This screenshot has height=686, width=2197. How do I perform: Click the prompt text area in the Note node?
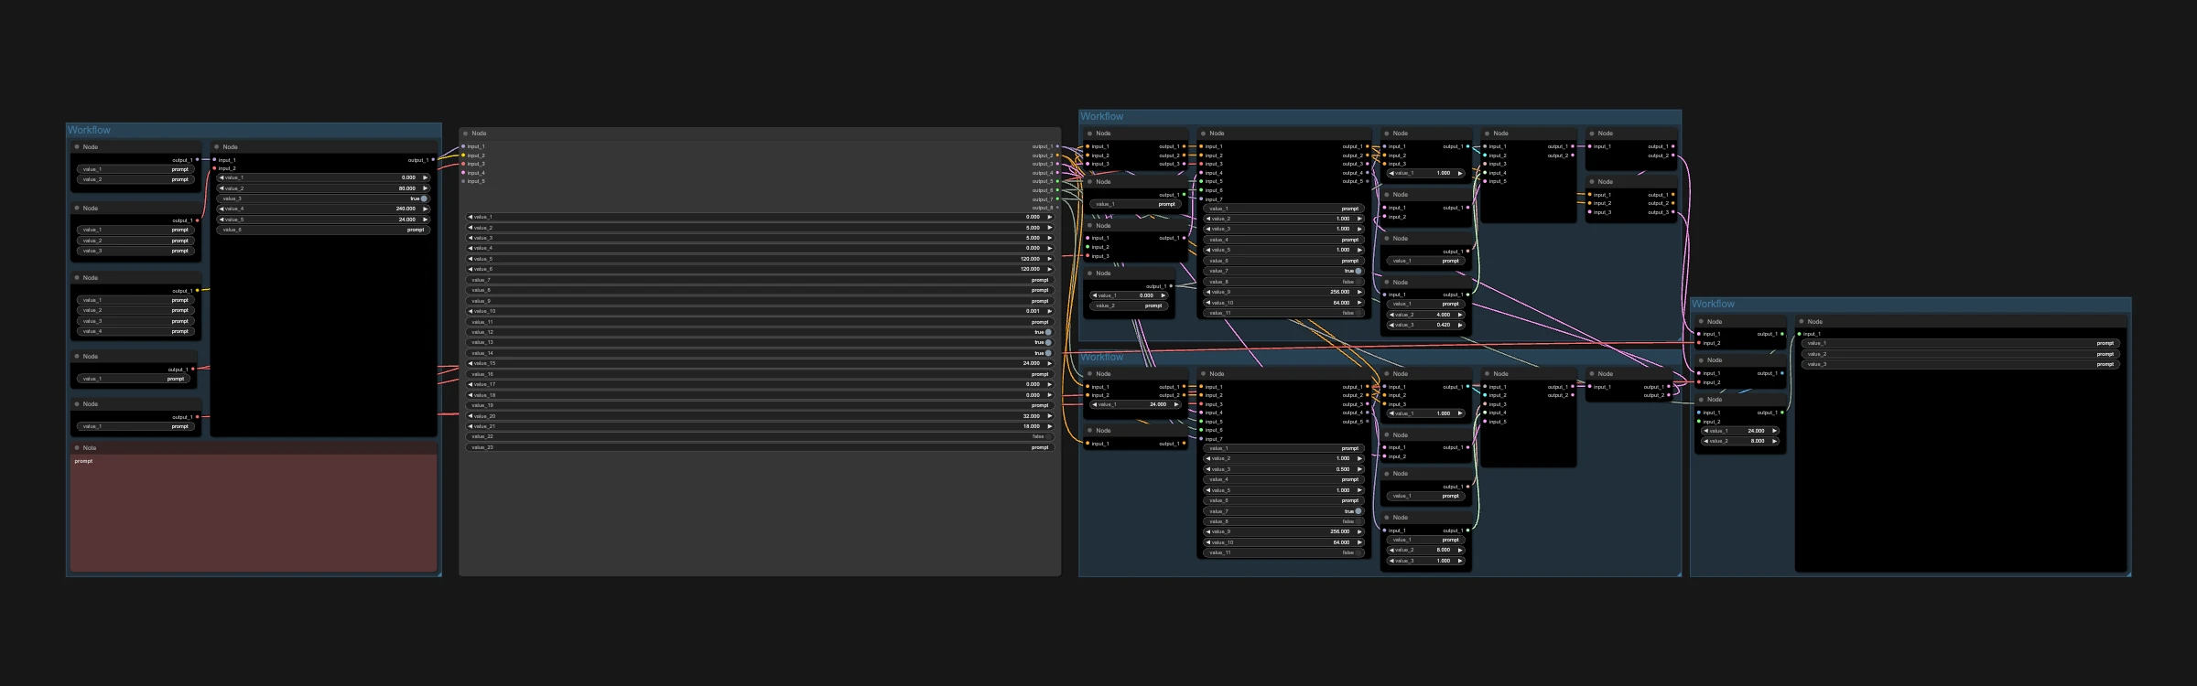[x=254, y=513]
